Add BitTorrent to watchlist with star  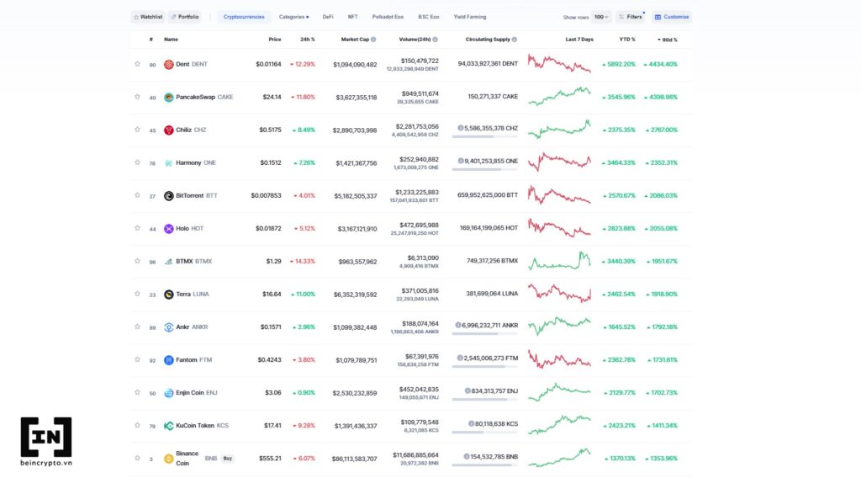[x=137, y=195]
